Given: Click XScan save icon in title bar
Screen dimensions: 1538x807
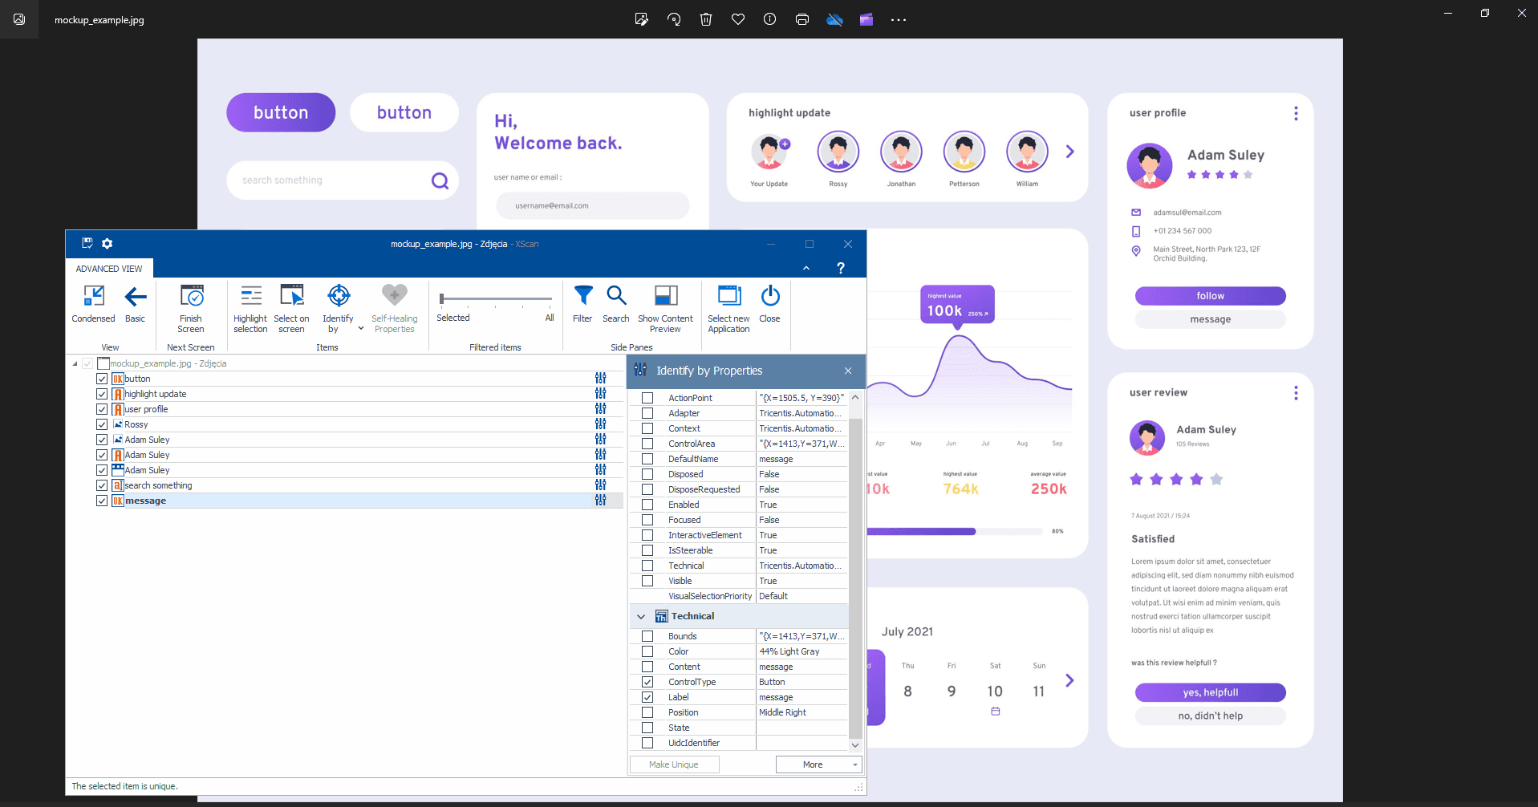Looking at the screenshot, I should click(87, 243).
